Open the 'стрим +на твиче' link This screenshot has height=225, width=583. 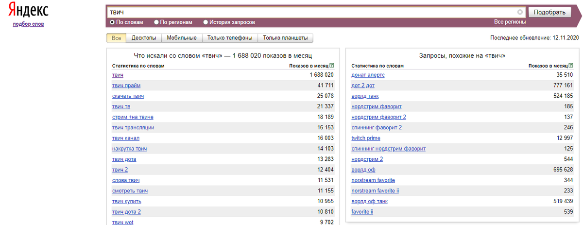pos(133,117)
